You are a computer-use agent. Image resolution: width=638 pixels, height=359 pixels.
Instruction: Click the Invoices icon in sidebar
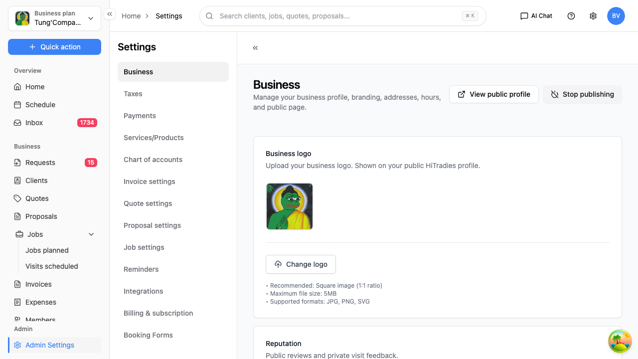(x=17, y=284)
